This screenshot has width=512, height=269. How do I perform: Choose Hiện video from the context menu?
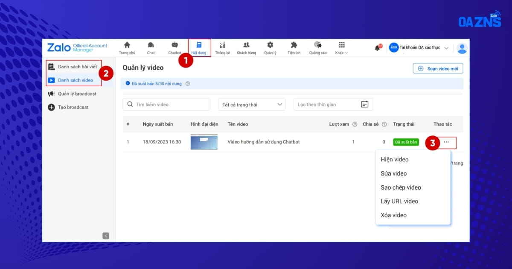pyautogui.click(x=395, y=159)
